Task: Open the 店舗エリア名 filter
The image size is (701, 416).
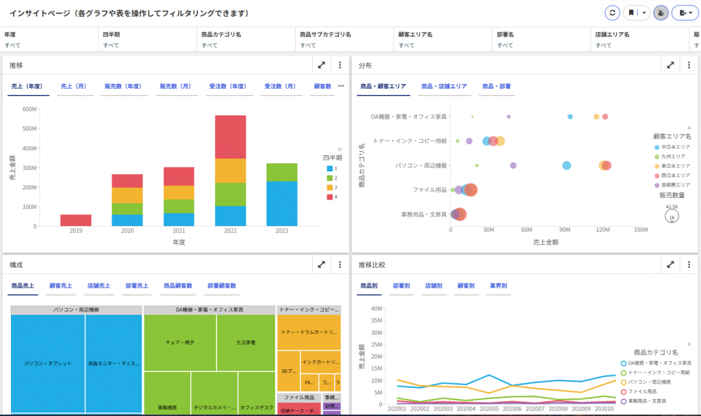Action: [x=640, y=39]
